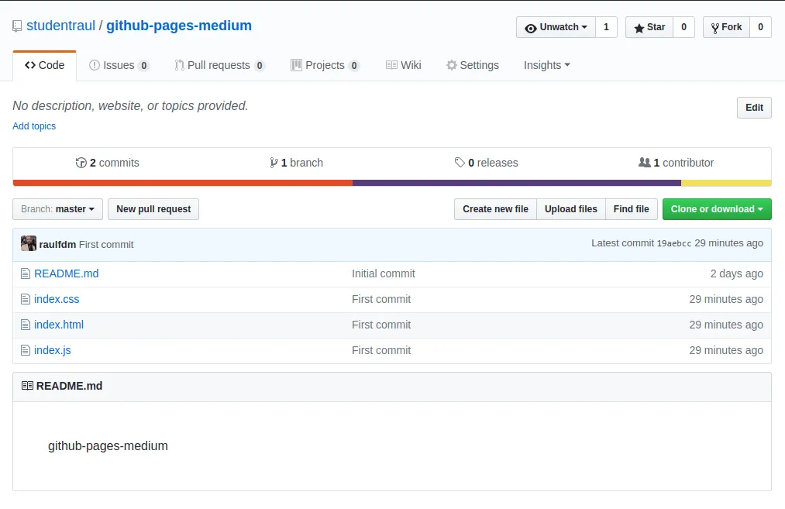Click the commits history clock icon
785x509 pixels.
point(81,163)
